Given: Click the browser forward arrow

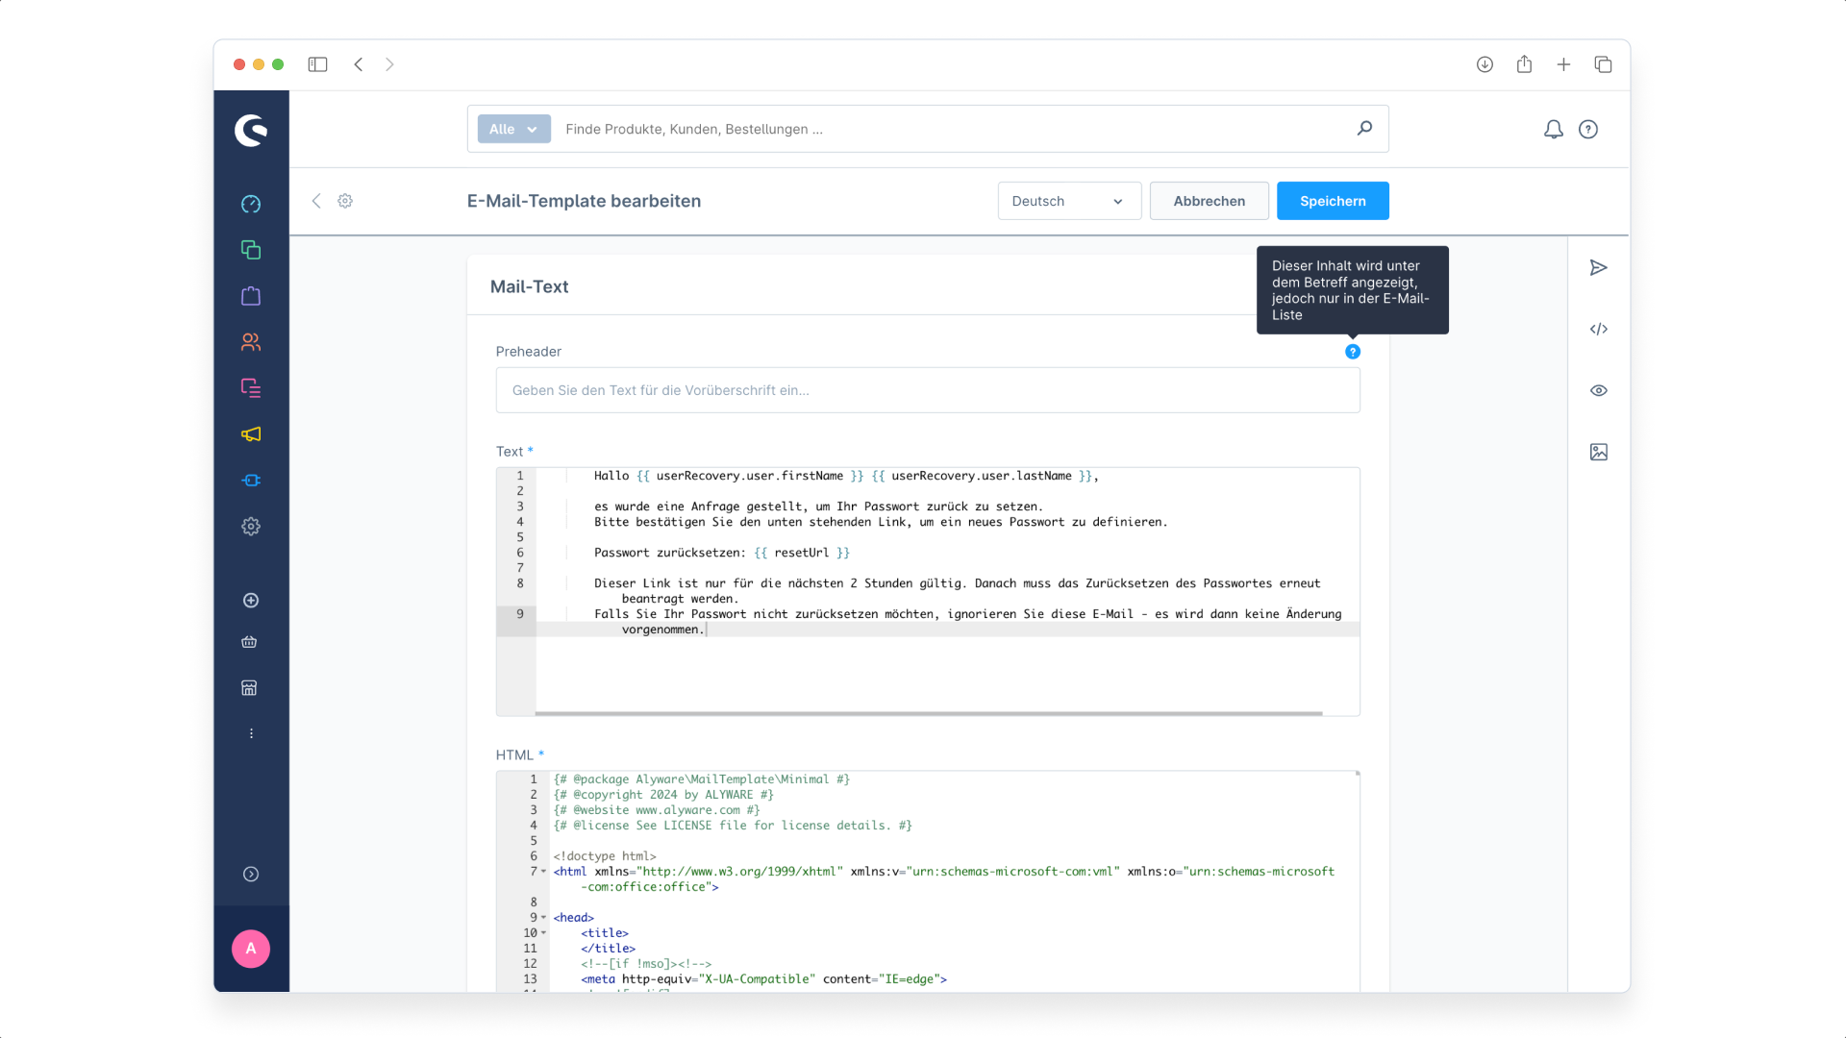Looking at the screenshot, I should point(389,64).
